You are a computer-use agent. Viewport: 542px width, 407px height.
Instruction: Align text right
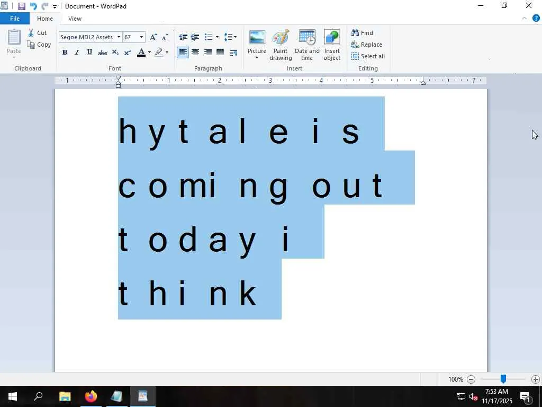(x=207, y=52)
